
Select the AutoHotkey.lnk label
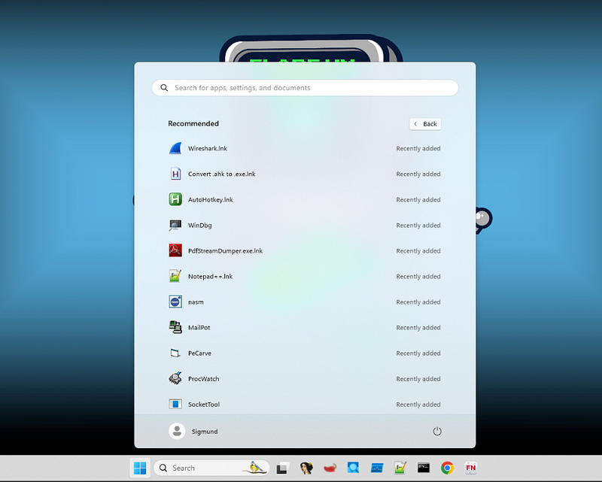click(211, 199)
